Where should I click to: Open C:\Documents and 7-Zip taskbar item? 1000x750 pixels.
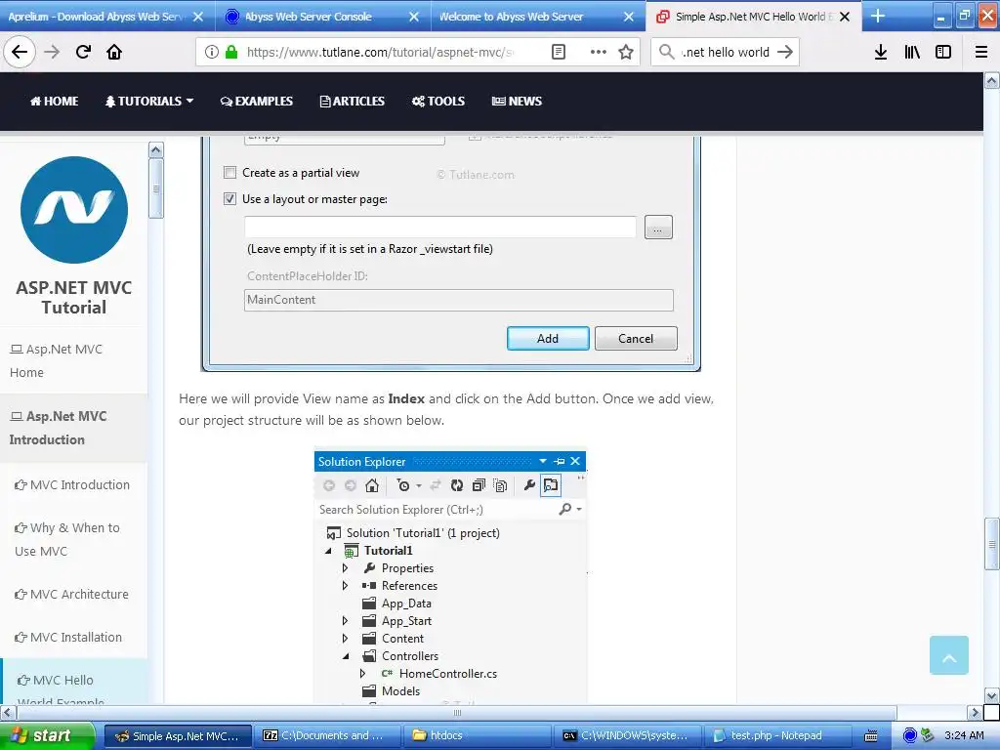pyautogui.click(x=327, y=735)
